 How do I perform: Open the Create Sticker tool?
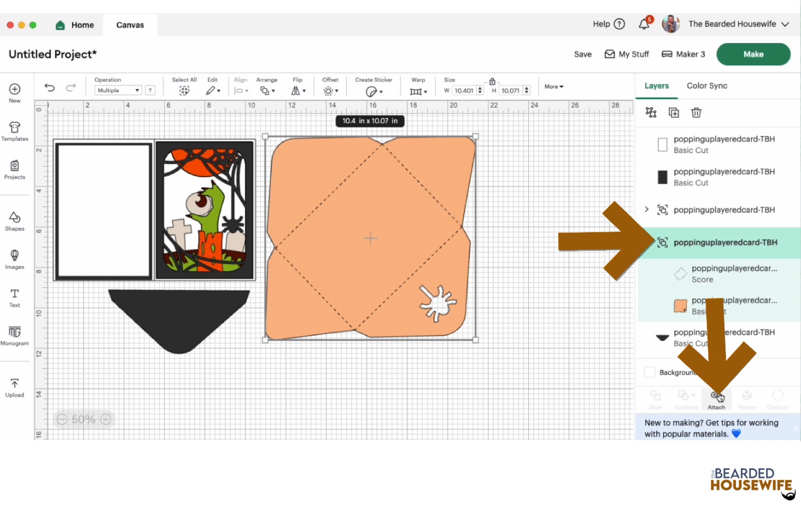click(x=370, y=90)
